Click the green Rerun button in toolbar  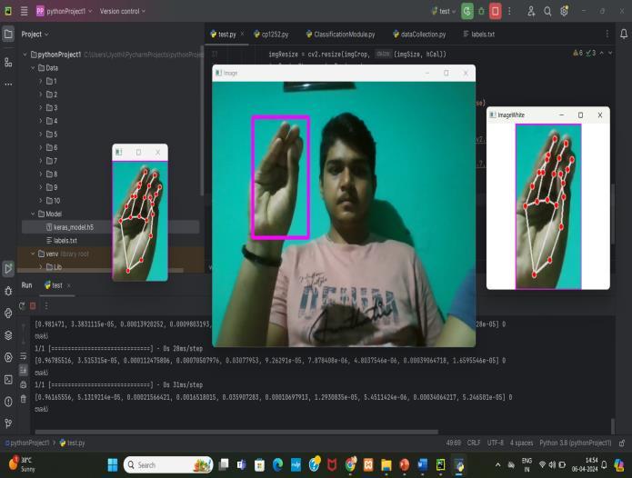[x=467, y=11]
